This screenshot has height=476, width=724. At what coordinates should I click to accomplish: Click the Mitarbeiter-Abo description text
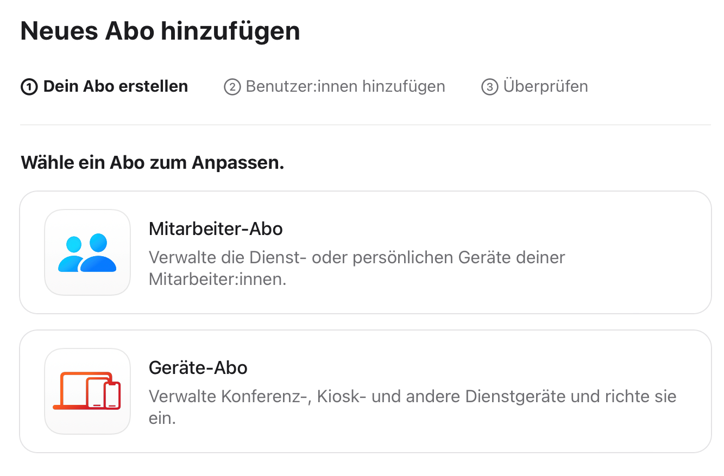[357, 268]
